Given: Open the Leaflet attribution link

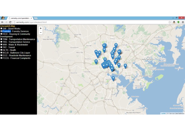Looking at the screenshot, I should click(x=163, y=113).
